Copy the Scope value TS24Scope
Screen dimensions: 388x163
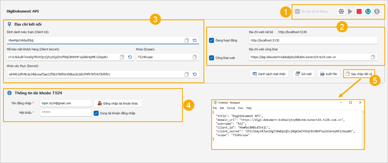[195, 57]
